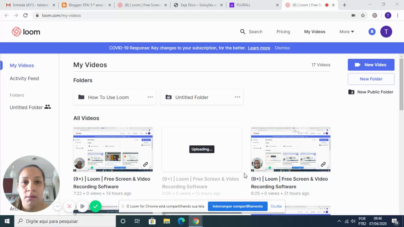Open File Explorer from taskbar
The height and width of the screenshot is (227, 404).
point(167,221)
